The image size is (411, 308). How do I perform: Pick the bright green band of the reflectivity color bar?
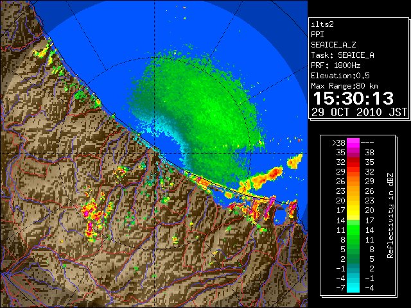point(353,230)
